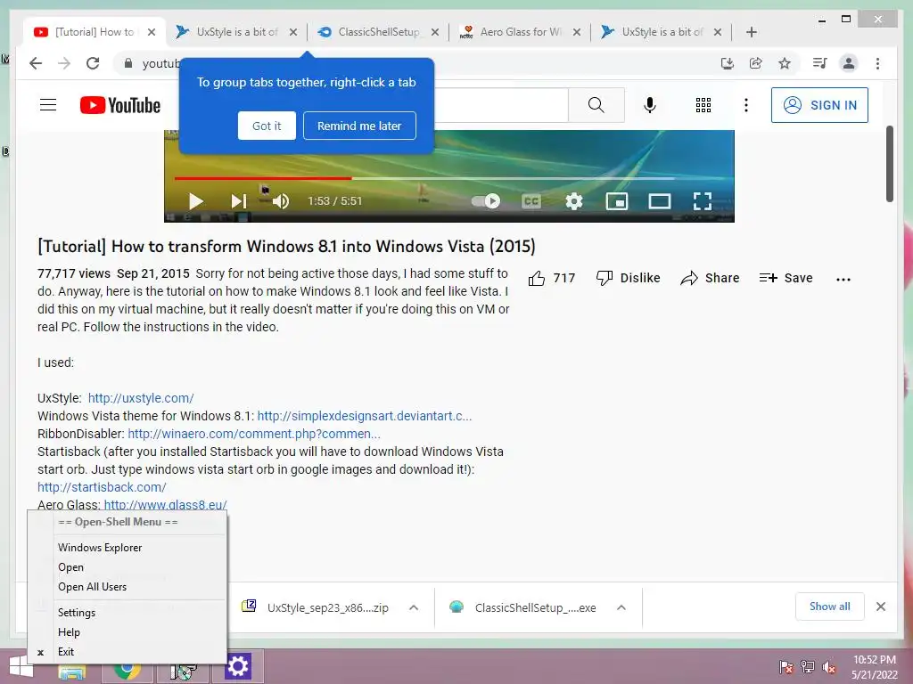Viewport: 913px width, 684px height.
Task: Share this page icon
Action: pyautogui.click(x=756, y=63)
